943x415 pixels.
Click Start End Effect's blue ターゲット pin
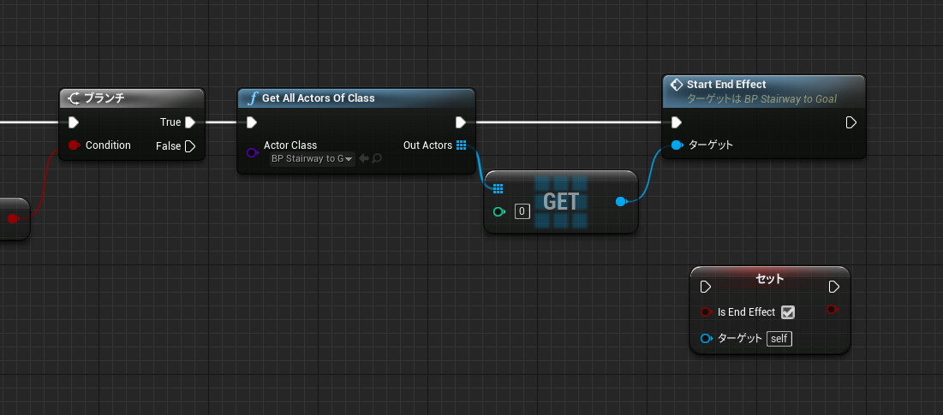(x=677, y=145)
